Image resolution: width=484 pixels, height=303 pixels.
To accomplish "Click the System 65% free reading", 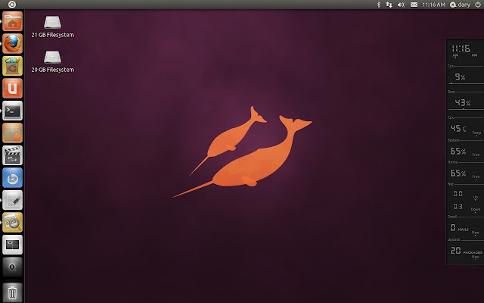I will point(458,151).
